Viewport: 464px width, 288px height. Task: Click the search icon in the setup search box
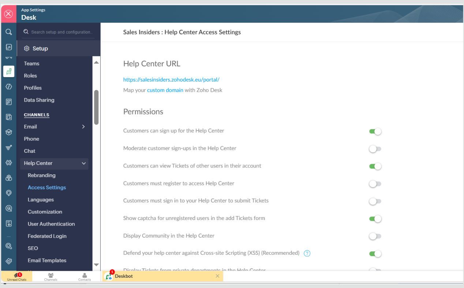(26, 32)
